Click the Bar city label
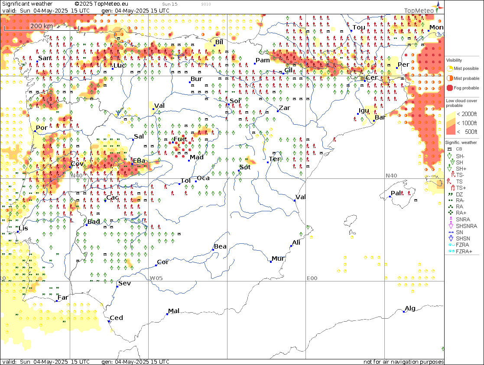484x365 pixels. click(380, 117)
